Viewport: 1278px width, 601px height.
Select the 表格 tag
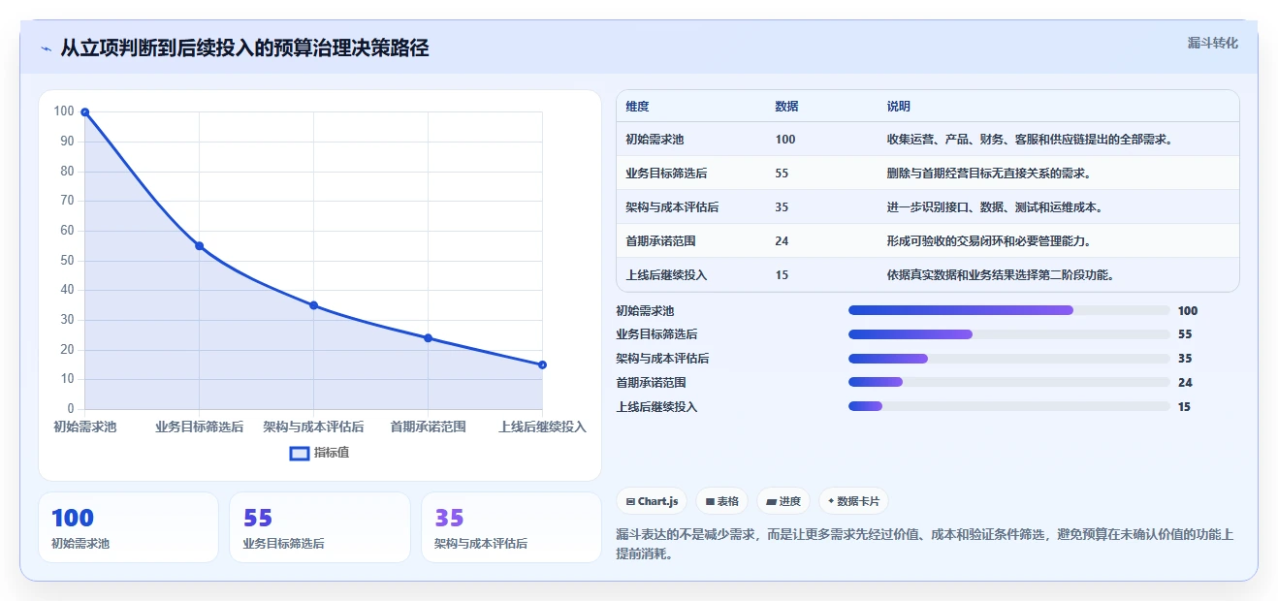coord(722,501)
